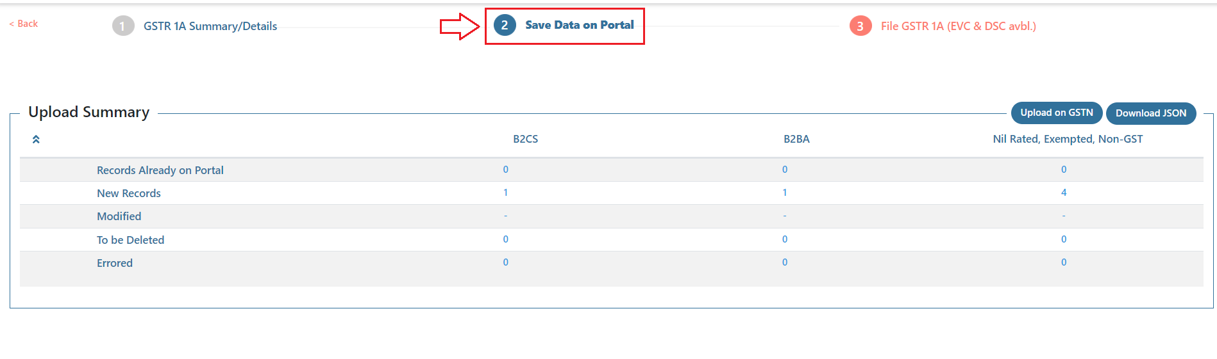This screenshot has height=359, width=1217.
Task: Select Save Data on Portal step
Action: tap(579, 25)
